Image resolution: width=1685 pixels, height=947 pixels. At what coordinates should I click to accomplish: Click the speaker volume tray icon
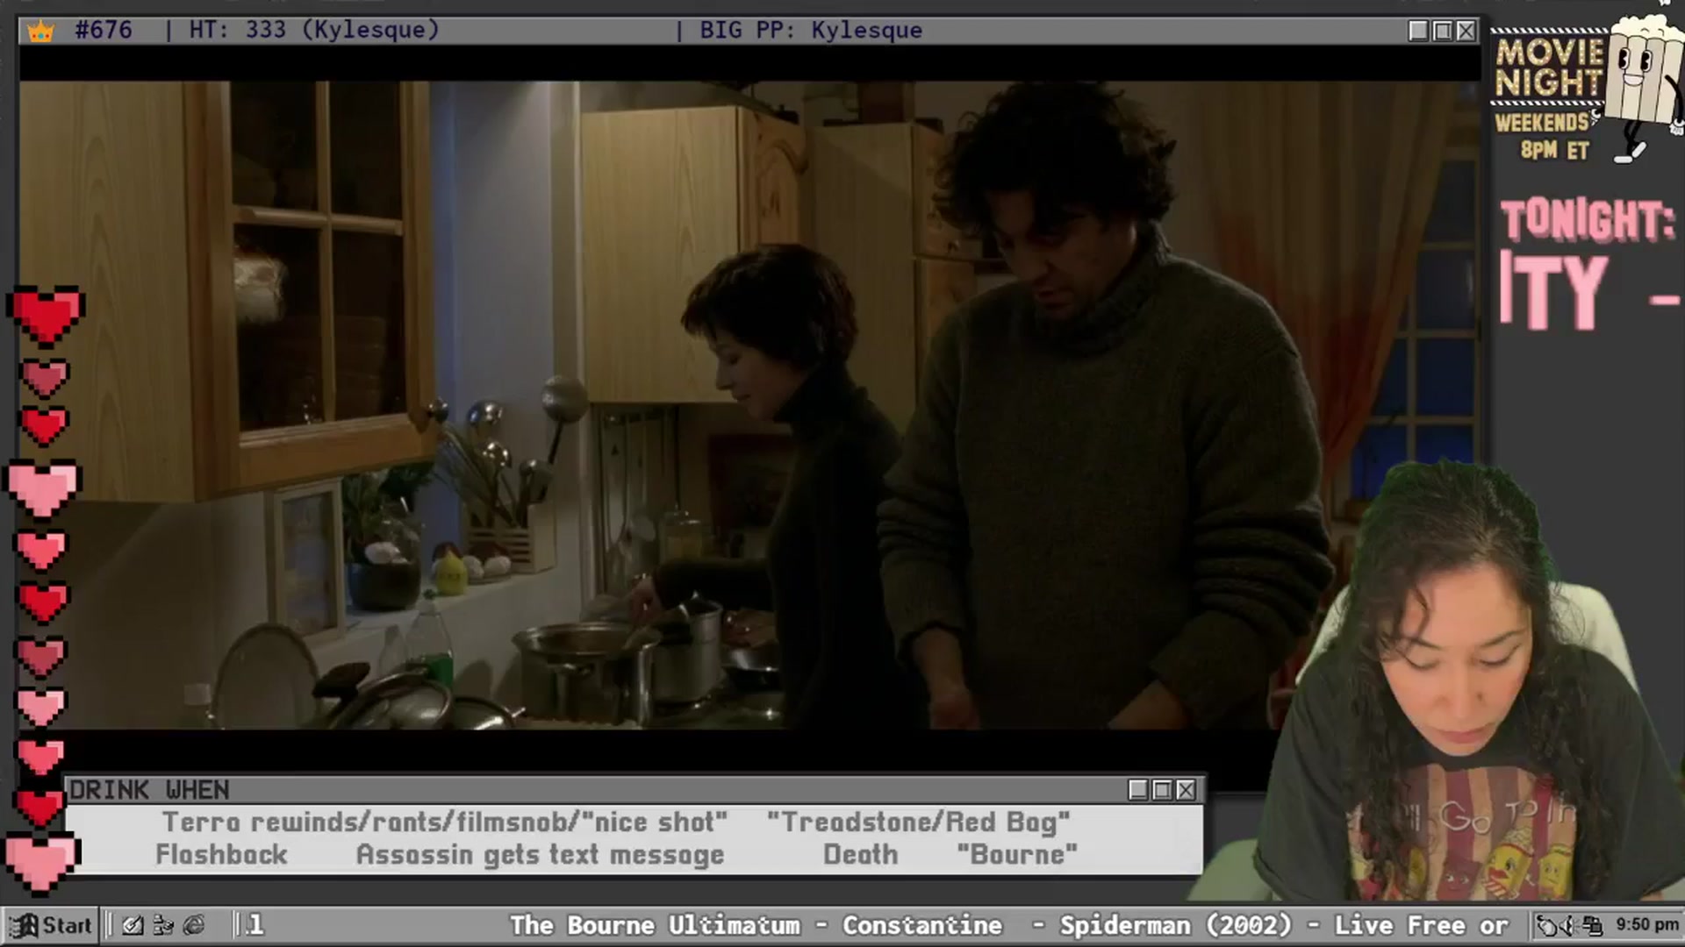click(1567, 925)
